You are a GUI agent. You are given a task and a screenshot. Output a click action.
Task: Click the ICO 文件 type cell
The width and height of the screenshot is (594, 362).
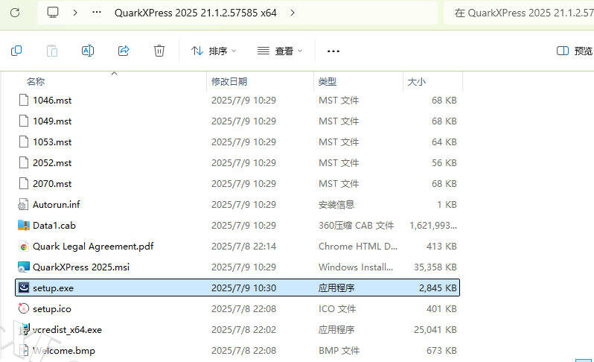[x=337, y=309]
